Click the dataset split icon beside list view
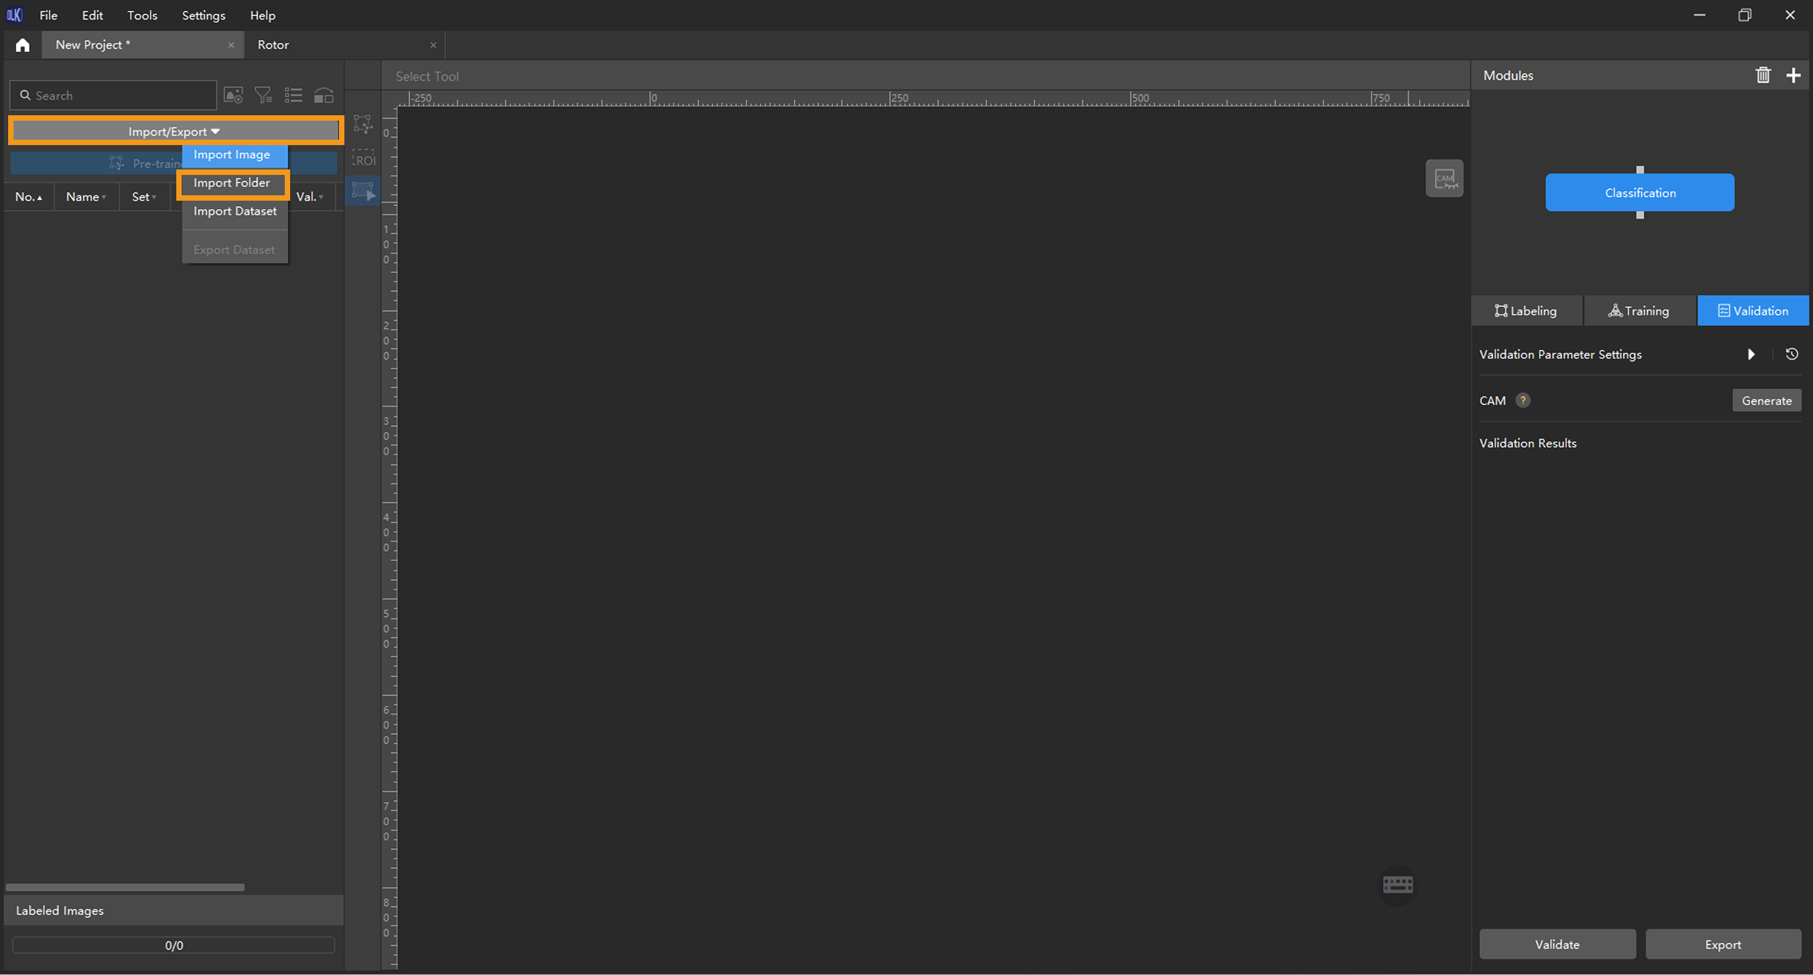The width and height of the screenshot is (1813, 975). point(324,95)
